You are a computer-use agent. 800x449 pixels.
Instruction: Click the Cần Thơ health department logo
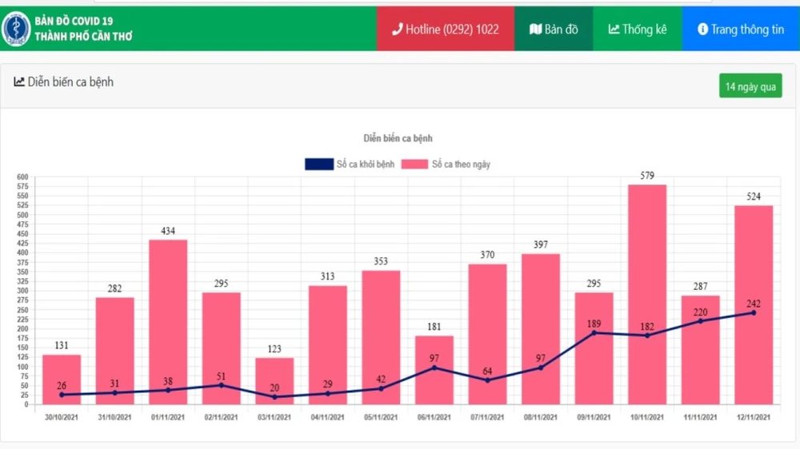point(16,29)
